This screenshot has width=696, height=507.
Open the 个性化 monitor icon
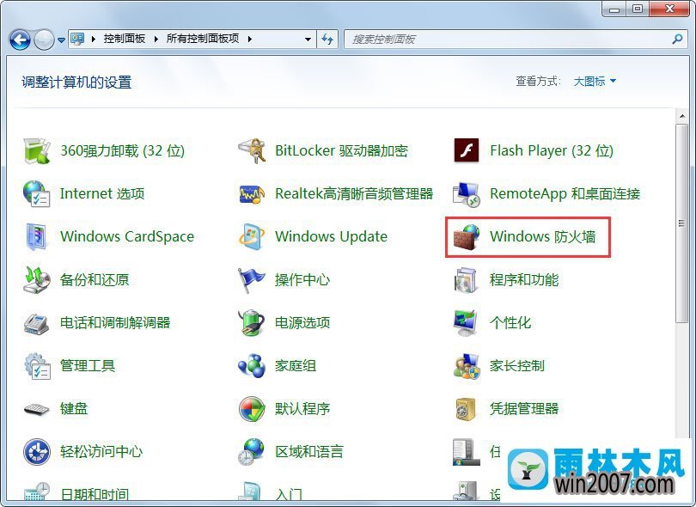466,323
